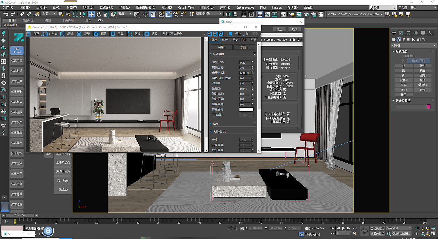Enable the 色调映射 tone mapping checkbox
The image size is (438, 239).
[255, 54]
